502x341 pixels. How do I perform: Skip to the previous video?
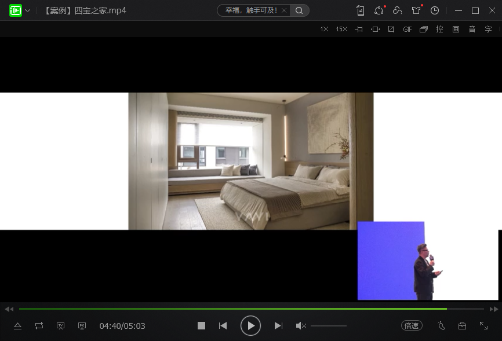(223, 325)
